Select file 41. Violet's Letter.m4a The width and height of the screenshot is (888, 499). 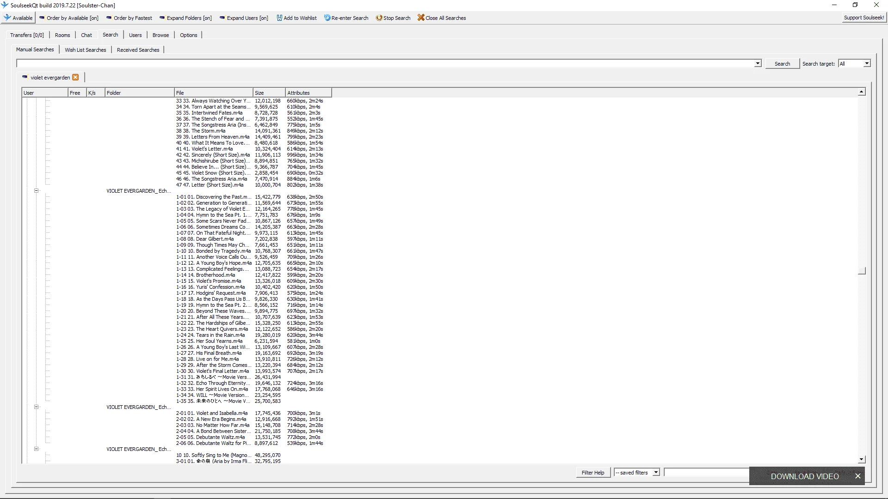coord(204,149)
